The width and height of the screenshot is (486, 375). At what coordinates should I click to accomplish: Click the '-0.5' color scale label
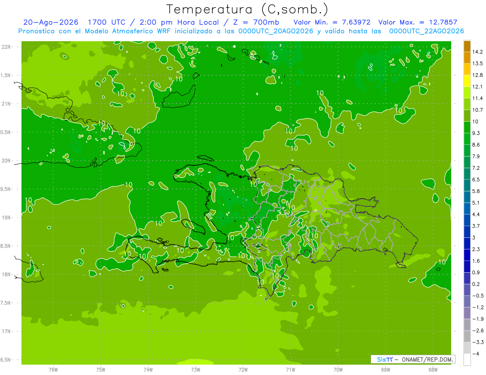[478, 295]
